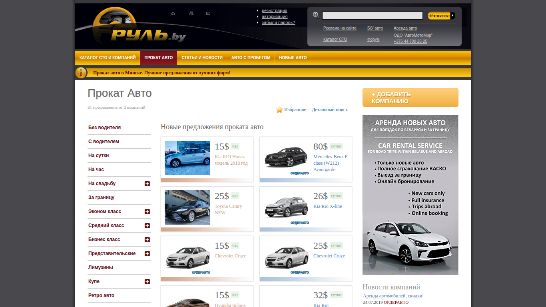The image size is (546, 307).
Task: Open 15$ Chevrolet Cruze thumbnail
Action: (x=187, y=257)
